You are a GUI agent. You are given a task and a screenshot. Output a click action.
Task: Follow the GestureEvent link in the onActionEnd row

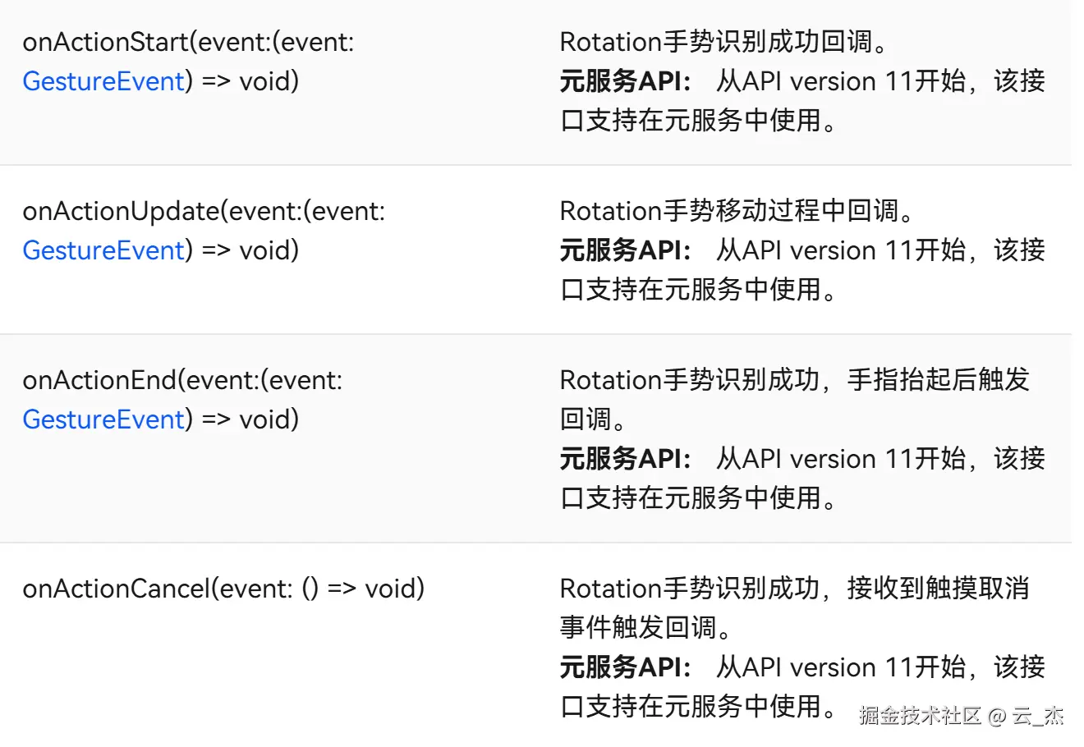[x=103, y=419]
